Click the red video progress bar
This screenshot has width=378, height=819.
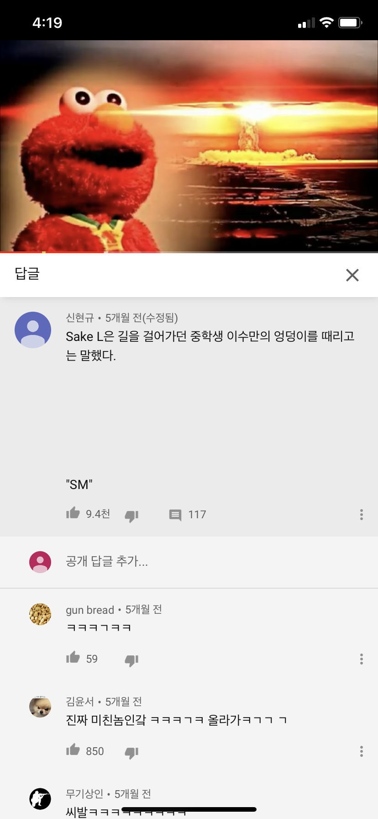(x=189, y=252)
